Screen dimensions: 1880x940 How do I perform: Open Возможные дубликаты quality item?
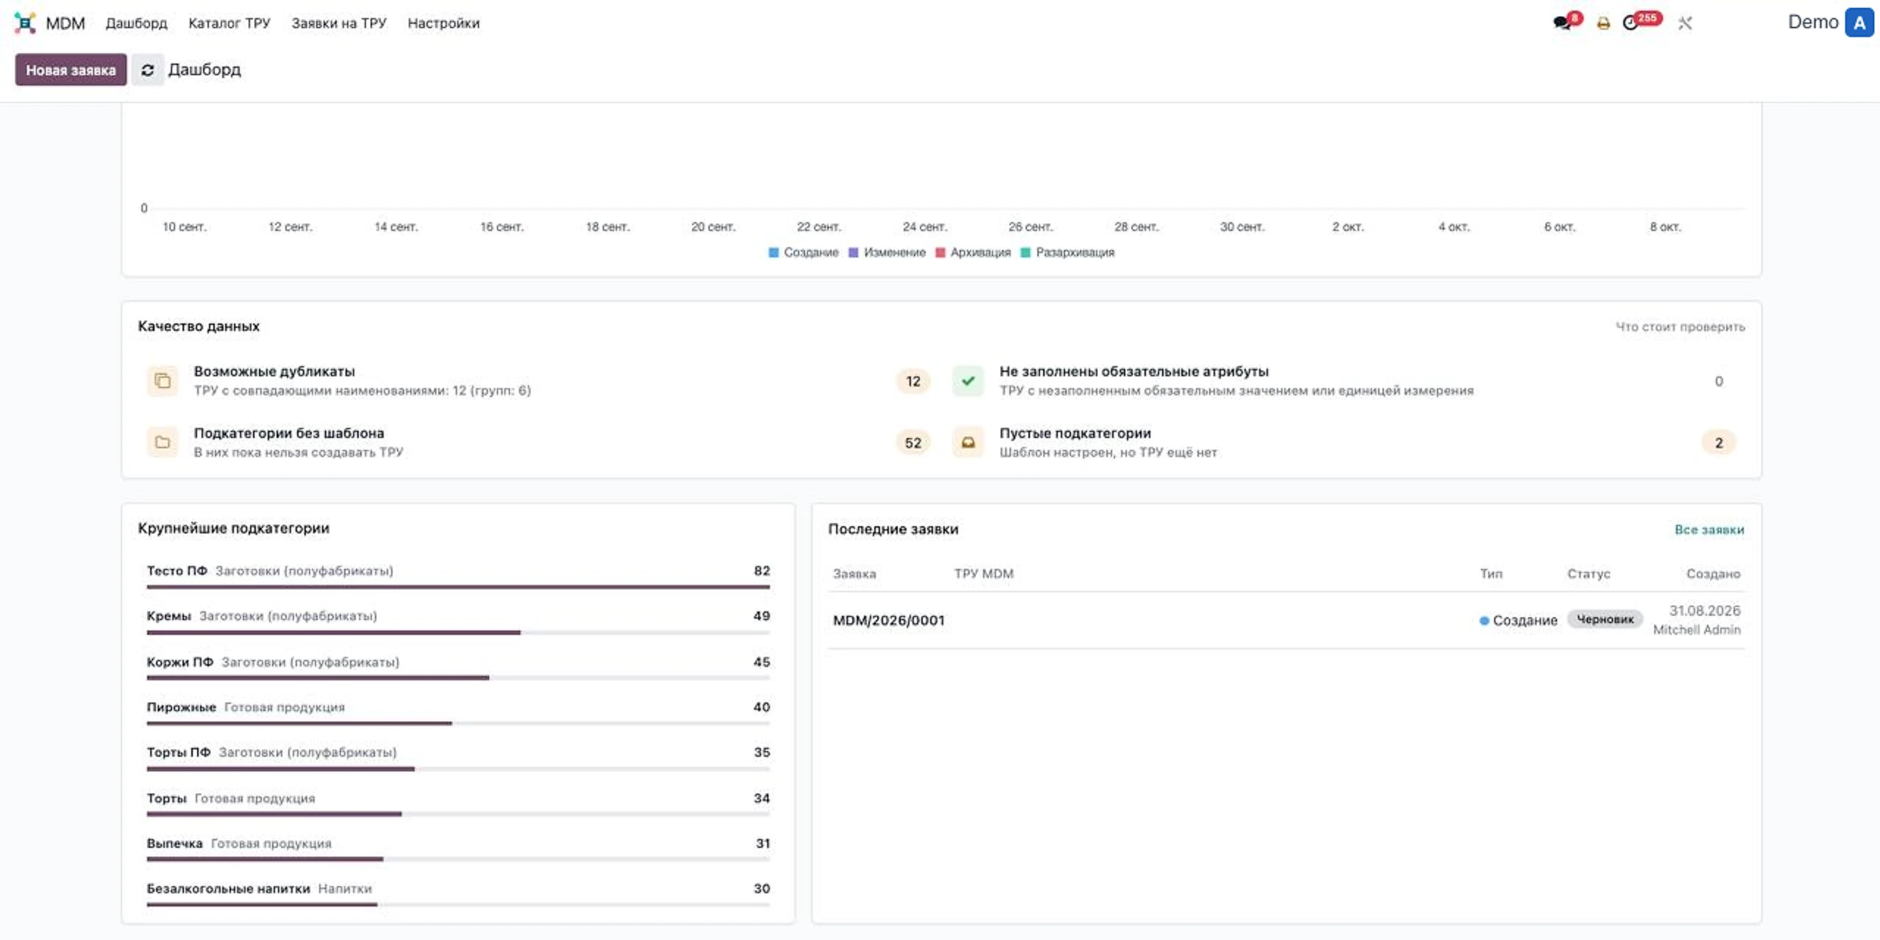point(538,380)
